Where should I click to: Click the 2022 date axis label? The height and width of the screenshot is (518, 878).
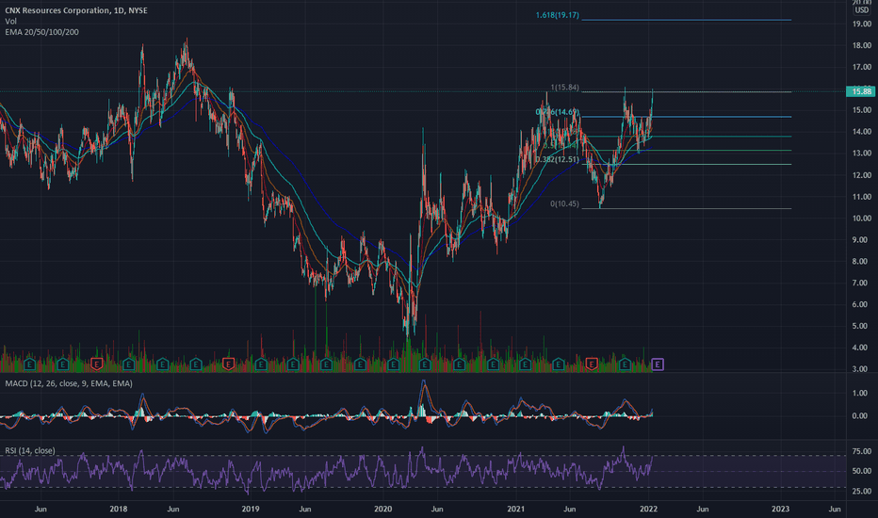[648, 509]
